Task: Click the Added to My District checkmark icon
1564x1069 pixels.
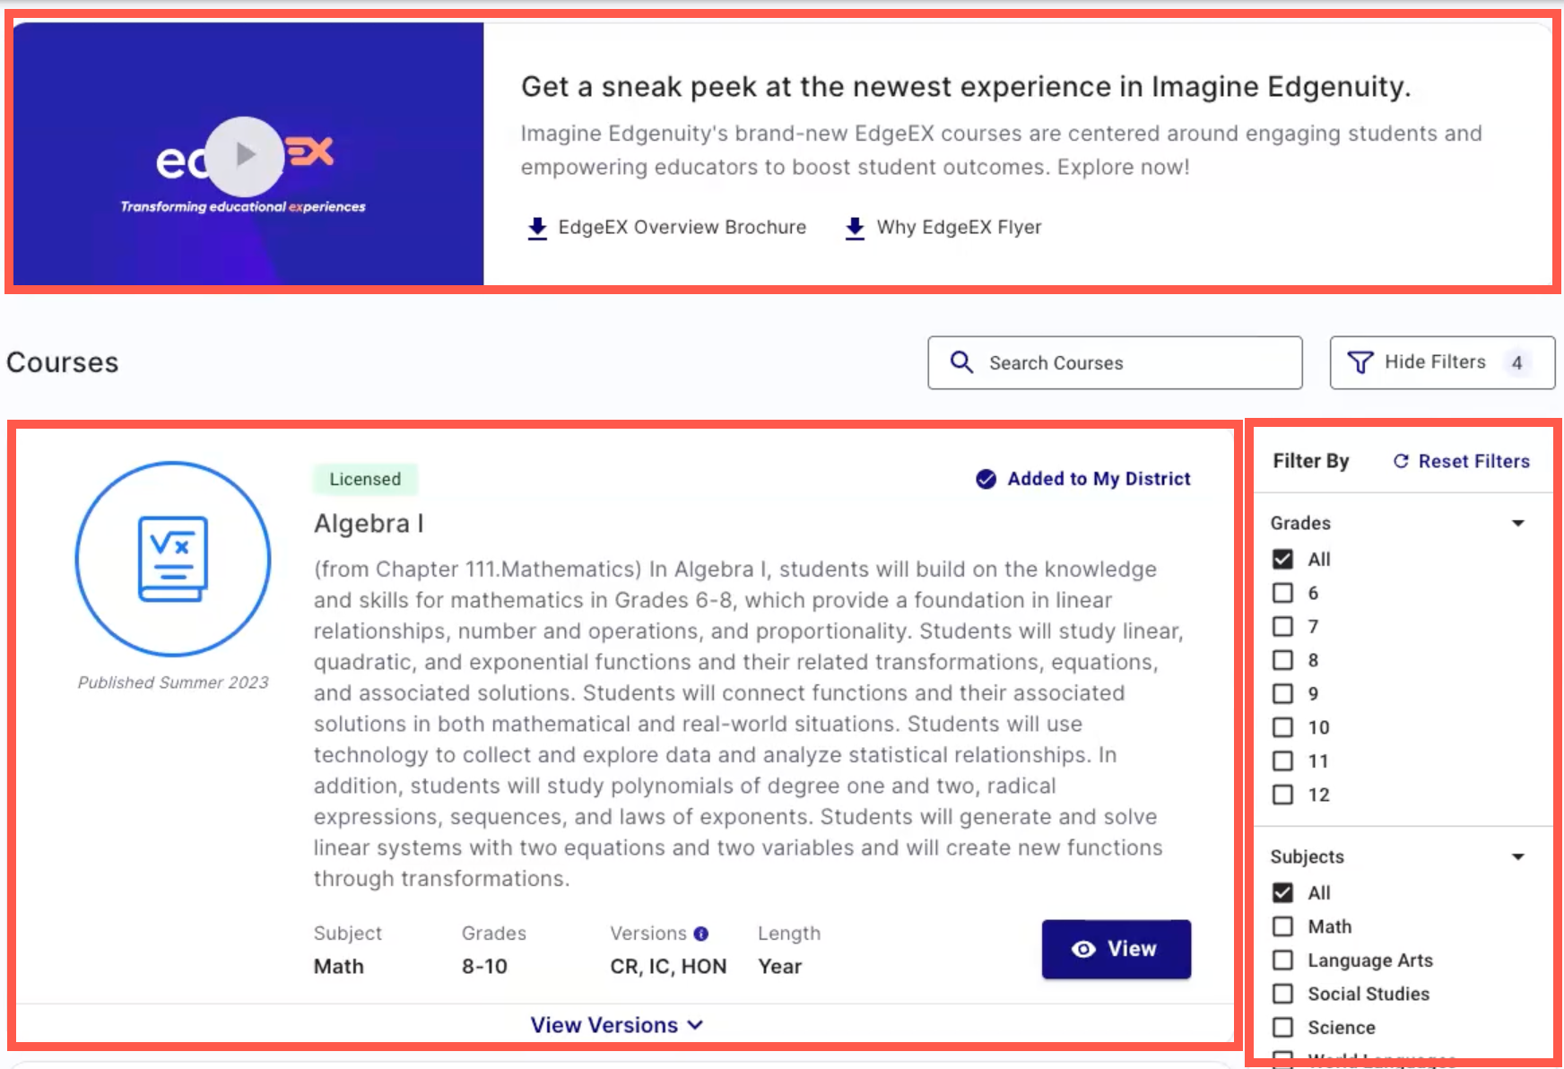Action: pos(986,479)
